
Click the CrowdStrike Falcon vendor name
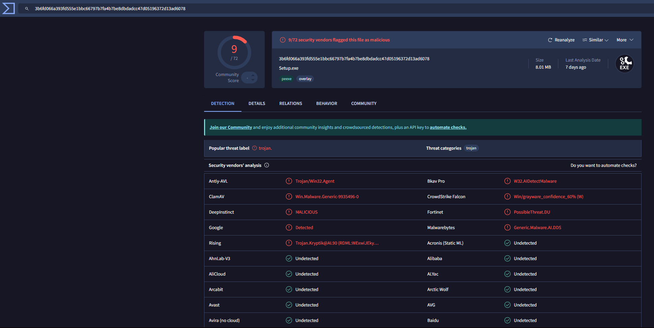point(446,197)
